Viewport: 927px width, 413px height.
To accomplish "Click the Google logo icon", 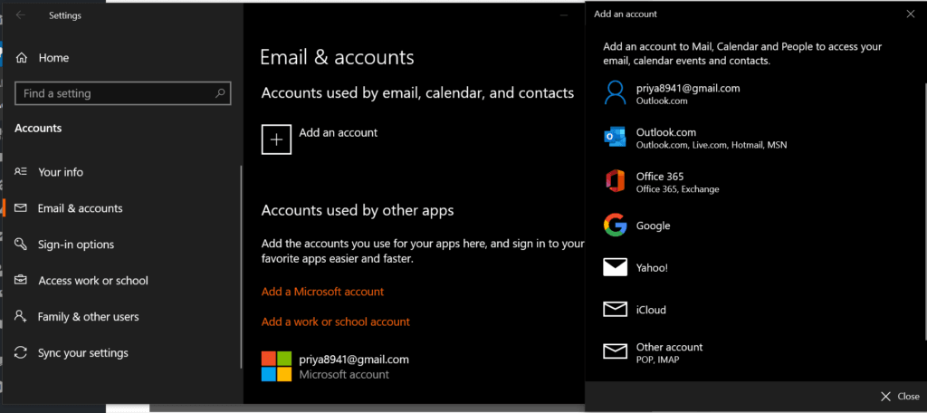I will [x=615, y=226].
